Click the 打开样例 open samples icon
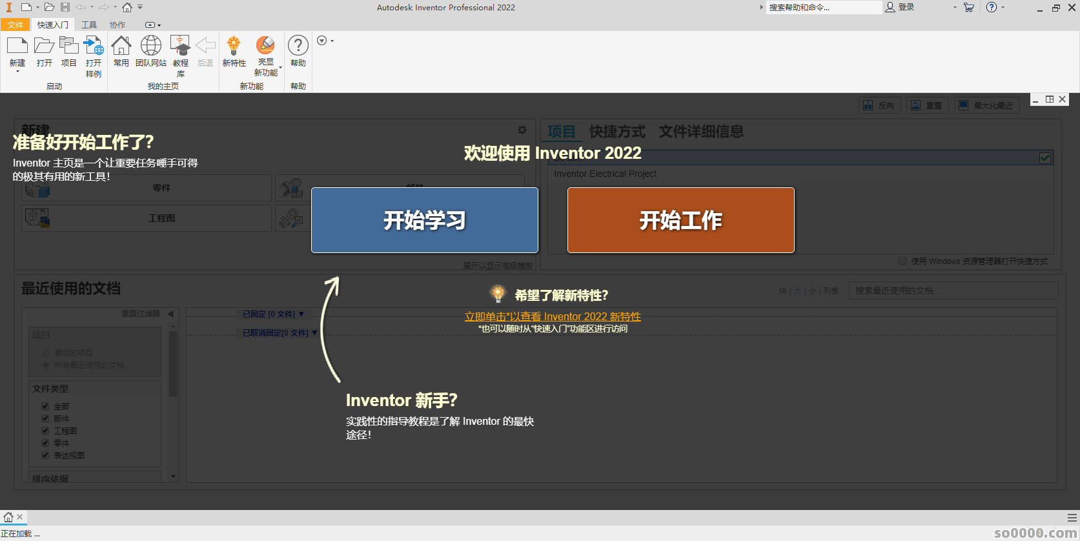The width and height of the screenshot is (1080, 541). 94,46
